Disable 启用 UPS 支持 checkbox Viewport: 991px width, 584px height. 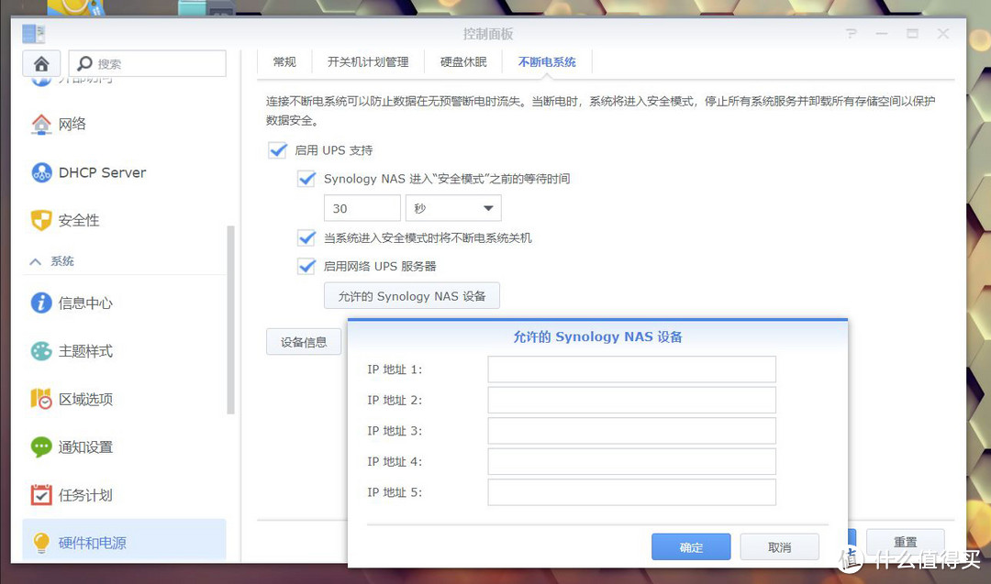(x=277, y=150)
